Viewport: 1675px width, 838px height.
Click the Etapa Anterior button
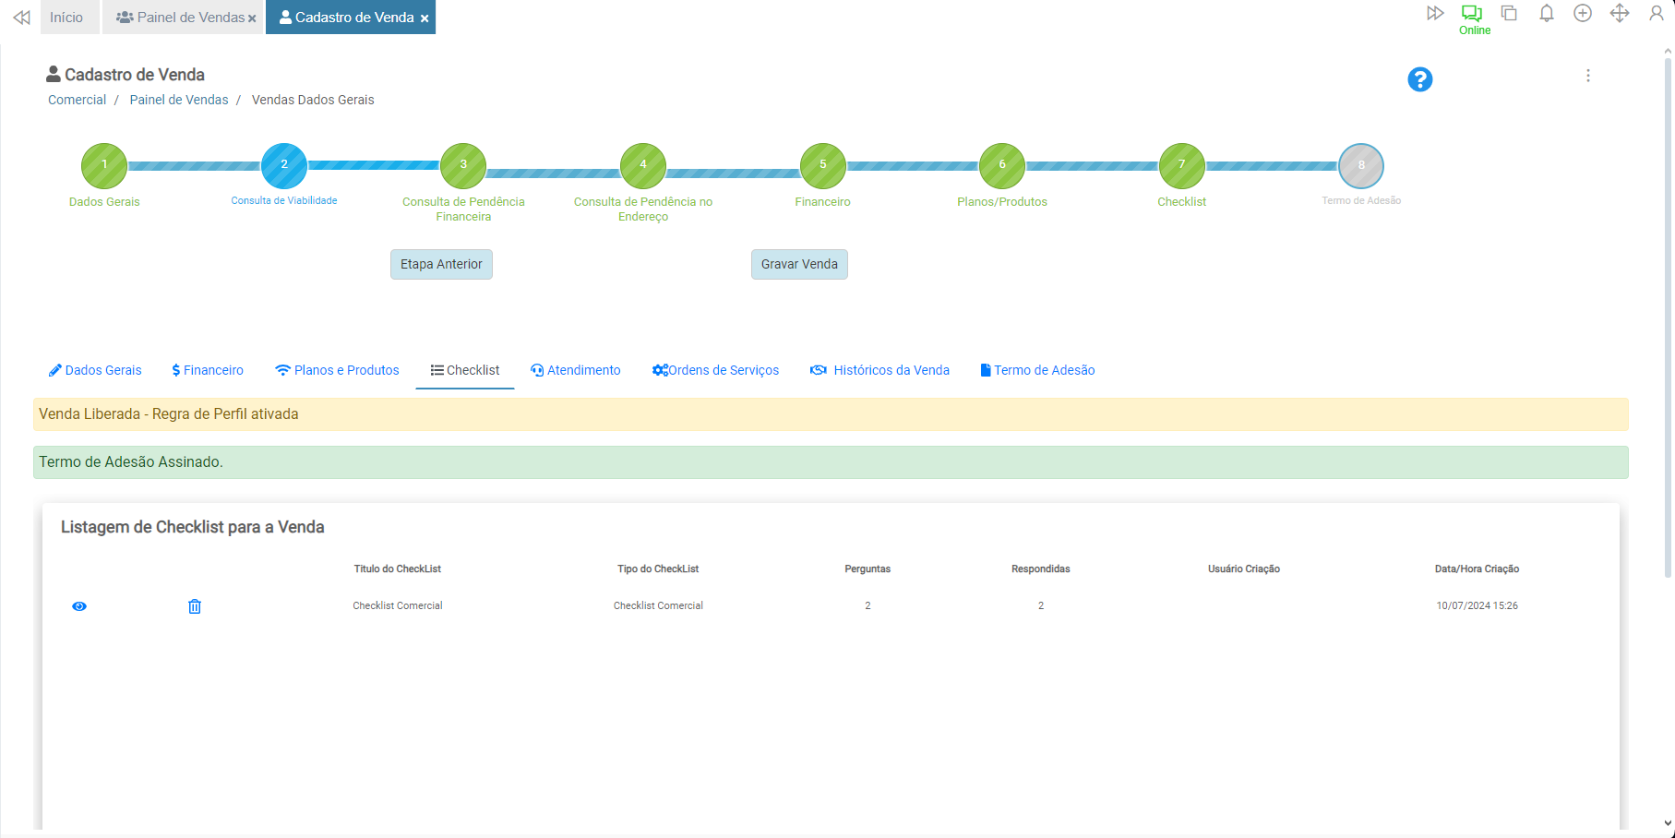[441, 264]
